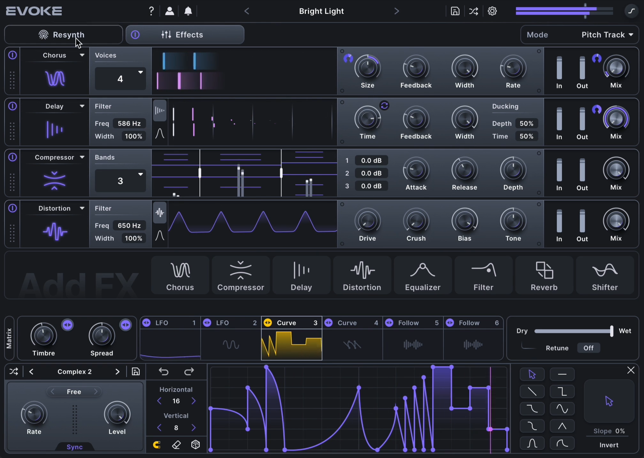Click the Freq 586 Hz input field
The width and height of the screenshot is (644, 458).
(x=129, y=123)
